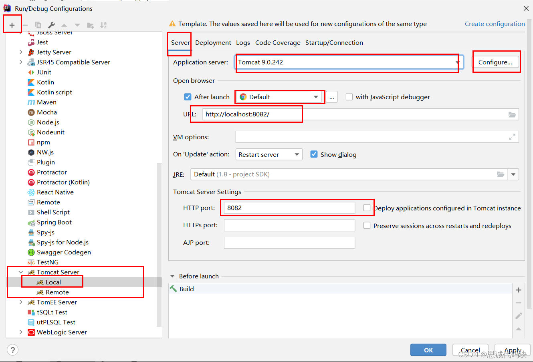
Task: Open help question mark icon
Action: [13, 350]
